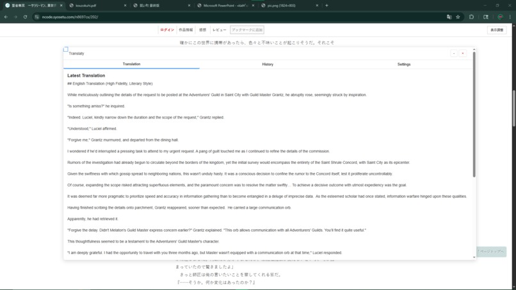Go forward in browser history
Viewport: 516px width, 290px height.
click(x=15, y=17)
